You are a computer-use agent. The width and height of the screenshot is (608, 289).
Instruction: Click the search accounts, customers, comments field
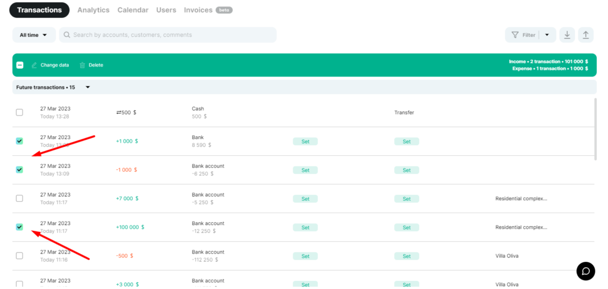point(168,35)
